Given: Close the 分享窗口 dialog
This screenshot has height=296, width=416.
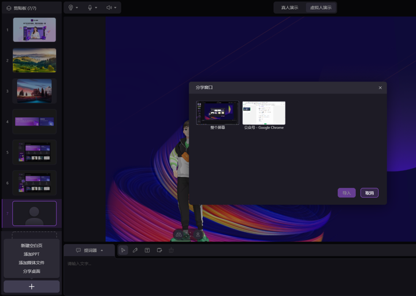Looking at the screenshot, I should click(380, 88).
